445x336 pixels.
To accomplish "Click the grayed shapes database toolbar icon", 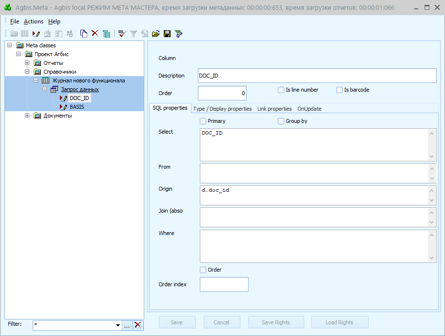I will point(70,34).
